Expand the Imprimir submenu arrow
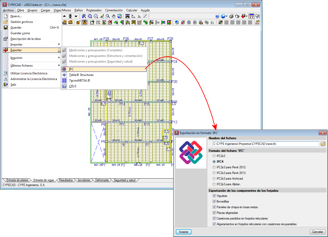 59,58
